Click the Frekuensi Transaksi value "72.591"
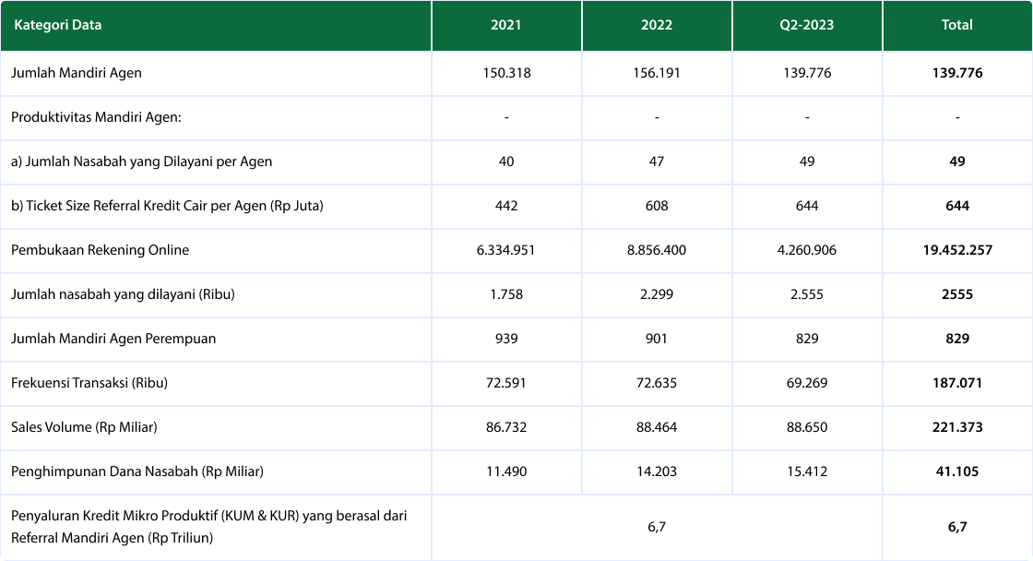 tap(506, 383)
